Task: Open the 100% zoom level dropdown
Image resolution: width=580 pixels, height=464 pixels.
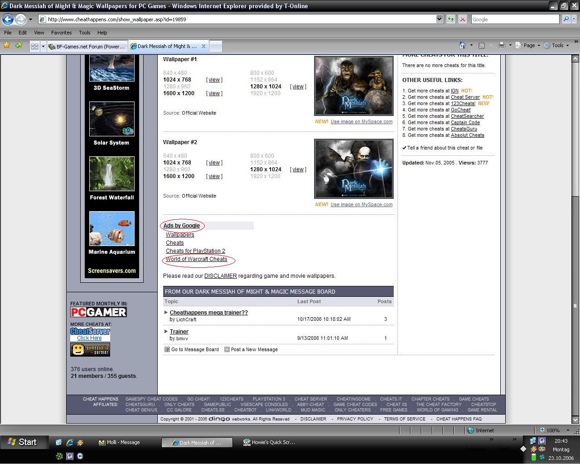Action: pos(568,430)
